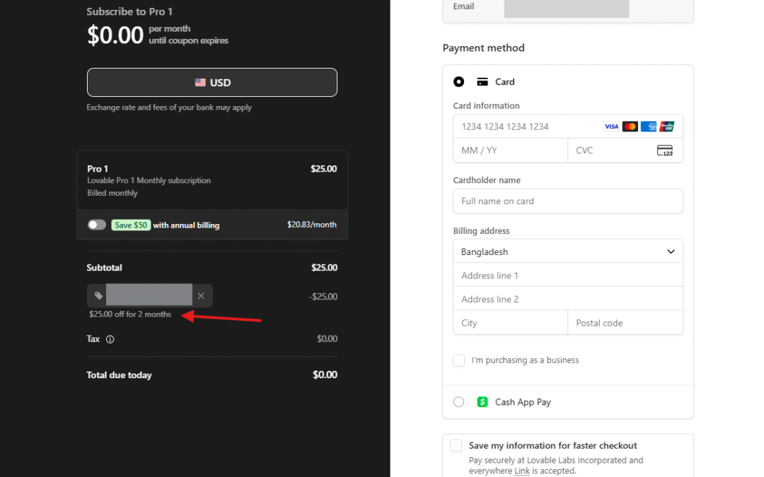
Task: Open the Bangladesh country dropdown
Action: 567,252
